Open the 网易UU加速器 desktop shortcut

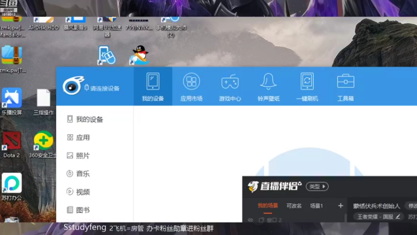coord(107,27)
